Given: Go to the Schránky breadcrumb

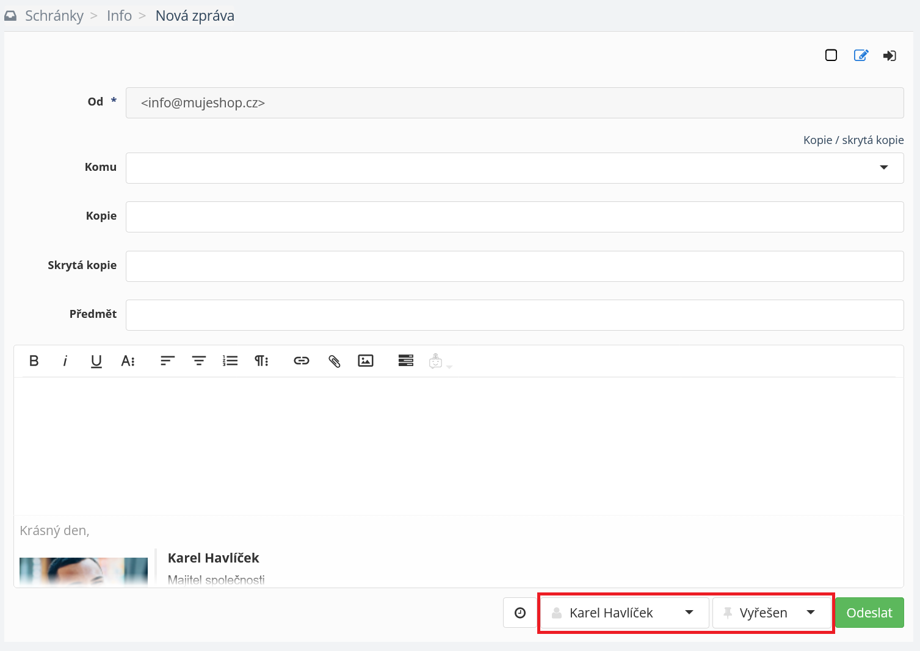Looking at the screenshot, I should tap(54, 16).
